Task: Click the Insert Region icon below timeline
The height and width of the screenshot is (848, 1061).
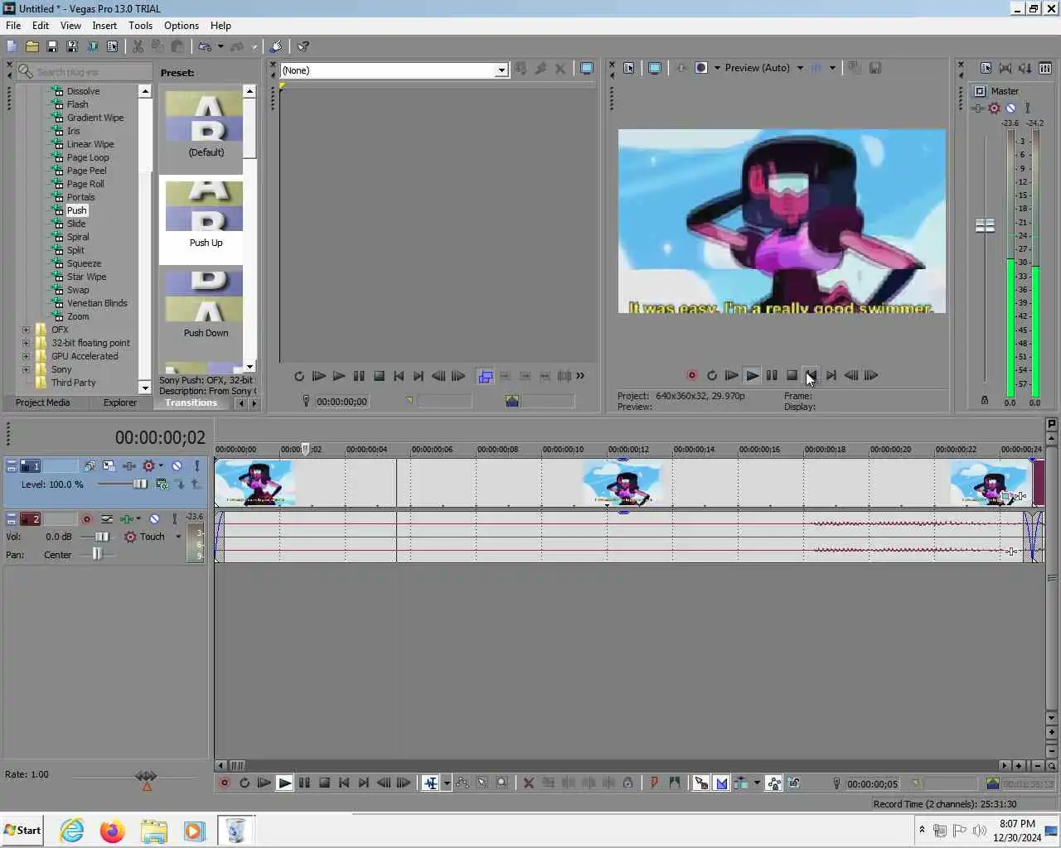Action: click(674, 783)
